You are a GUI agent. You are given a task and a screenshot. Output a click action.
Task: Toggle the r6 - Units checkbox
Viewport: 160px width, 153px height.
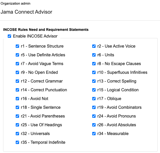(x=94, y=55)
